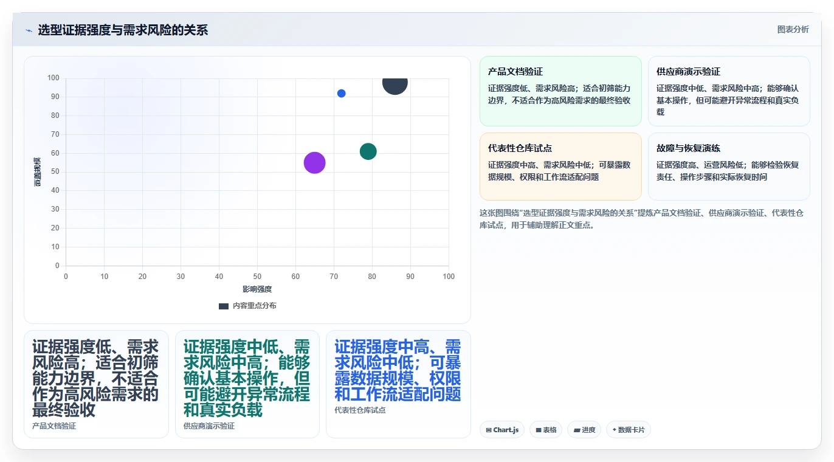834x462 pixels.
Task: Click the 代表性仓库试点 label under blue stat
Action: coord(360,410)
